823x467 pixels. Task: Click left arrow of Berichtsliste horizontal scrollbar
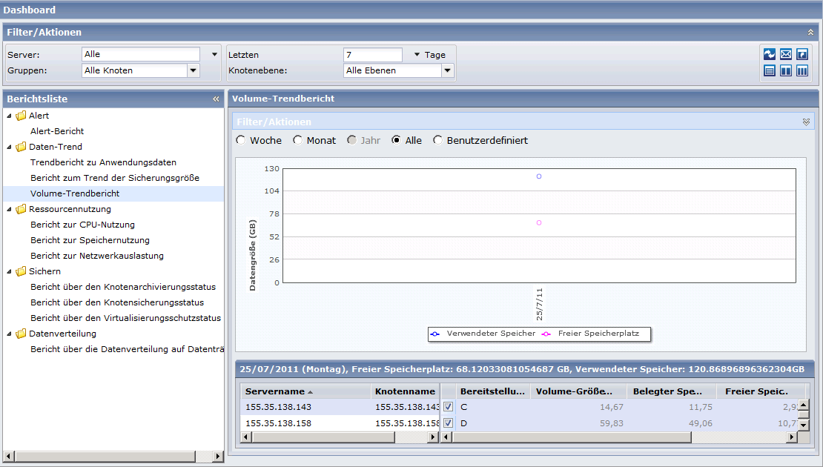(x=8, y=457)
